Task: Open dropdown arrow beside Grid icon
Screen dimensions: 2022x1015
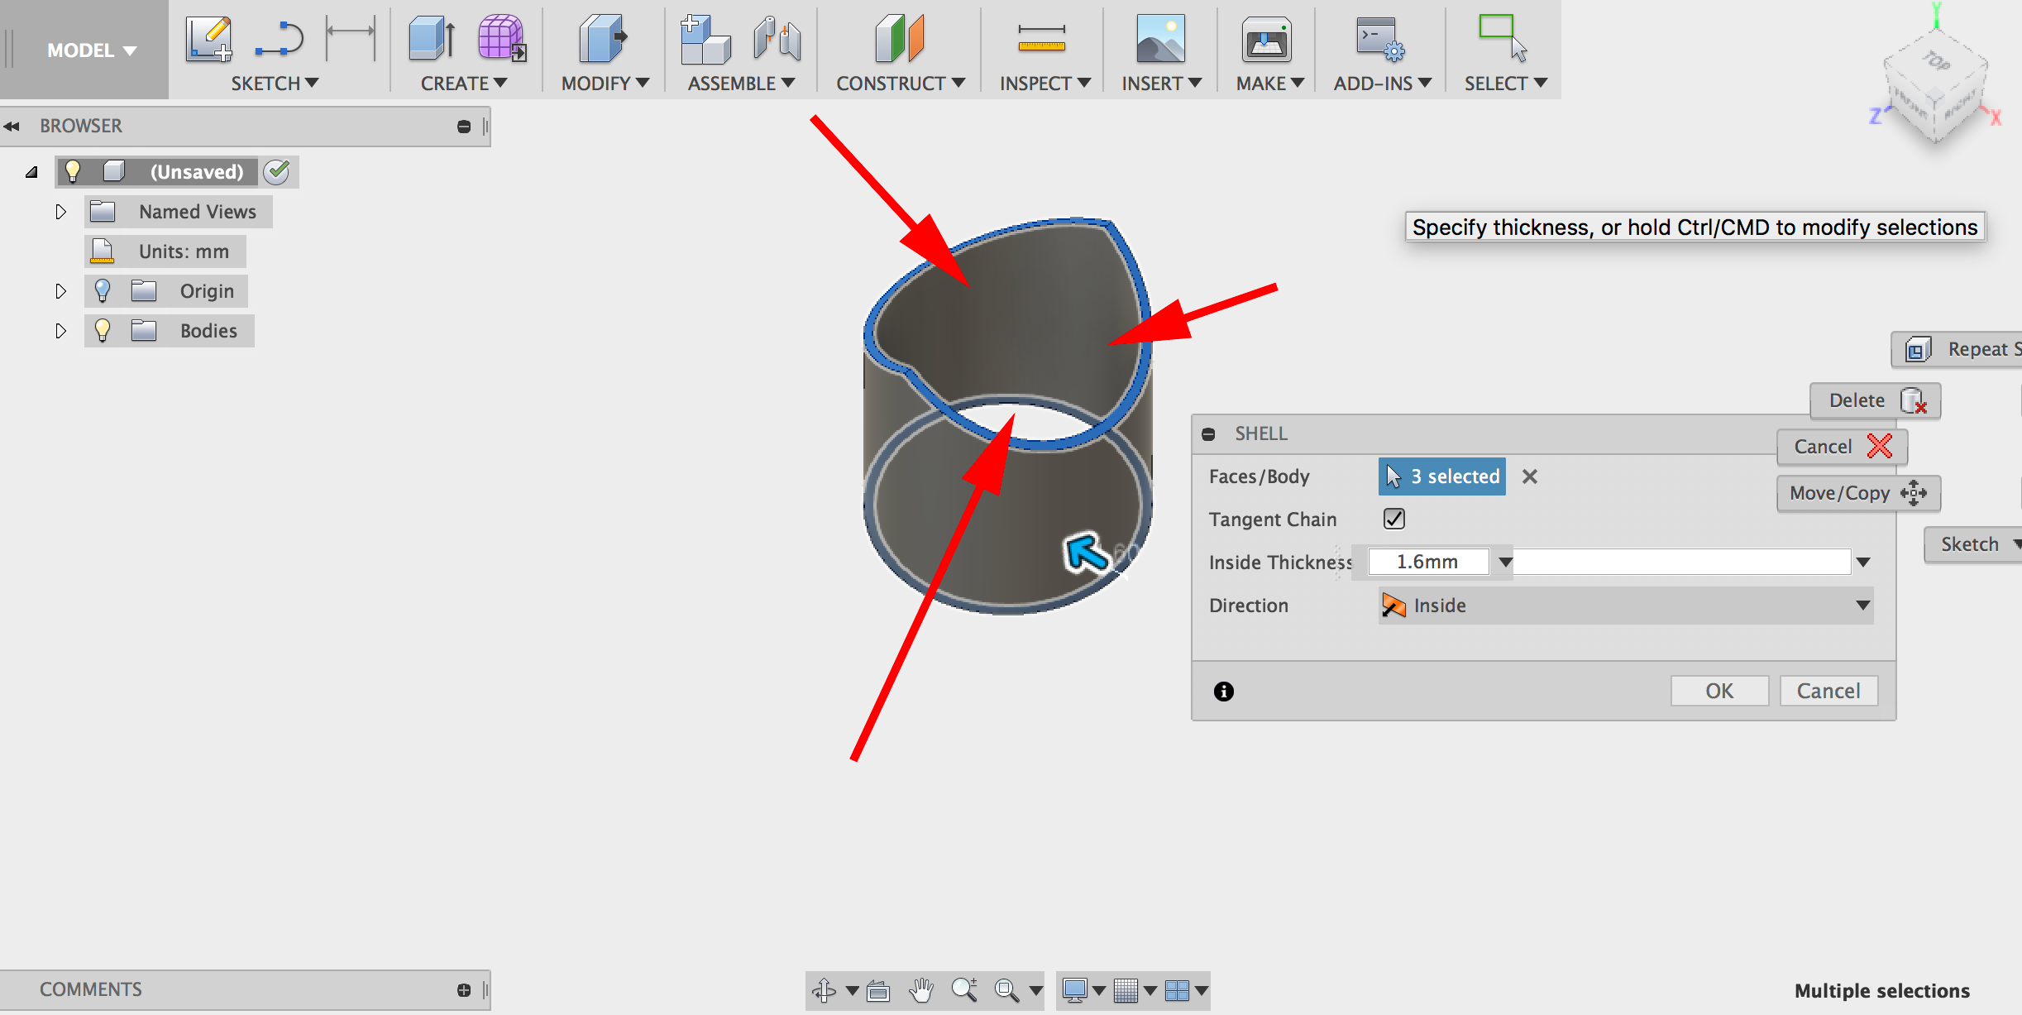Action: 1150,989
